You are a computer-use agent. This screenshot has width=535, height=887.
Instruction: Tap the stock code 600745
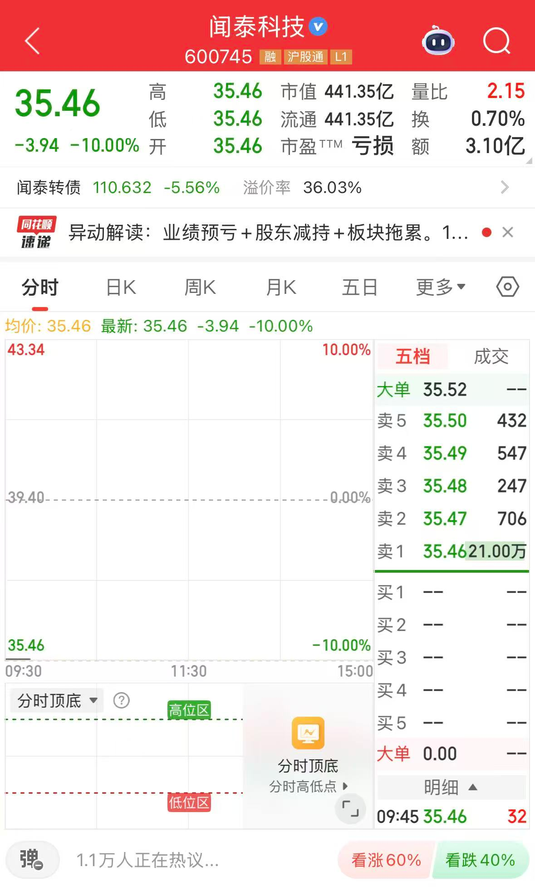pos(218,57)
